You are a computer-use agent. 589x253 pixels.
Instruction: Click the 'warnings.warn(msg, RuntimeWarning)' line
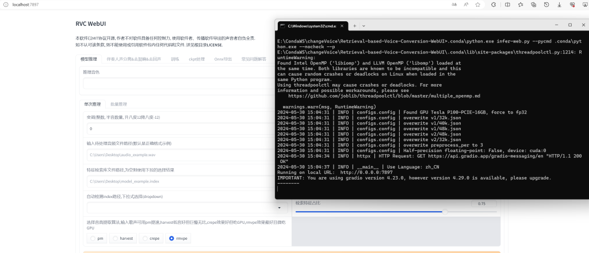(x=330, y=107)
